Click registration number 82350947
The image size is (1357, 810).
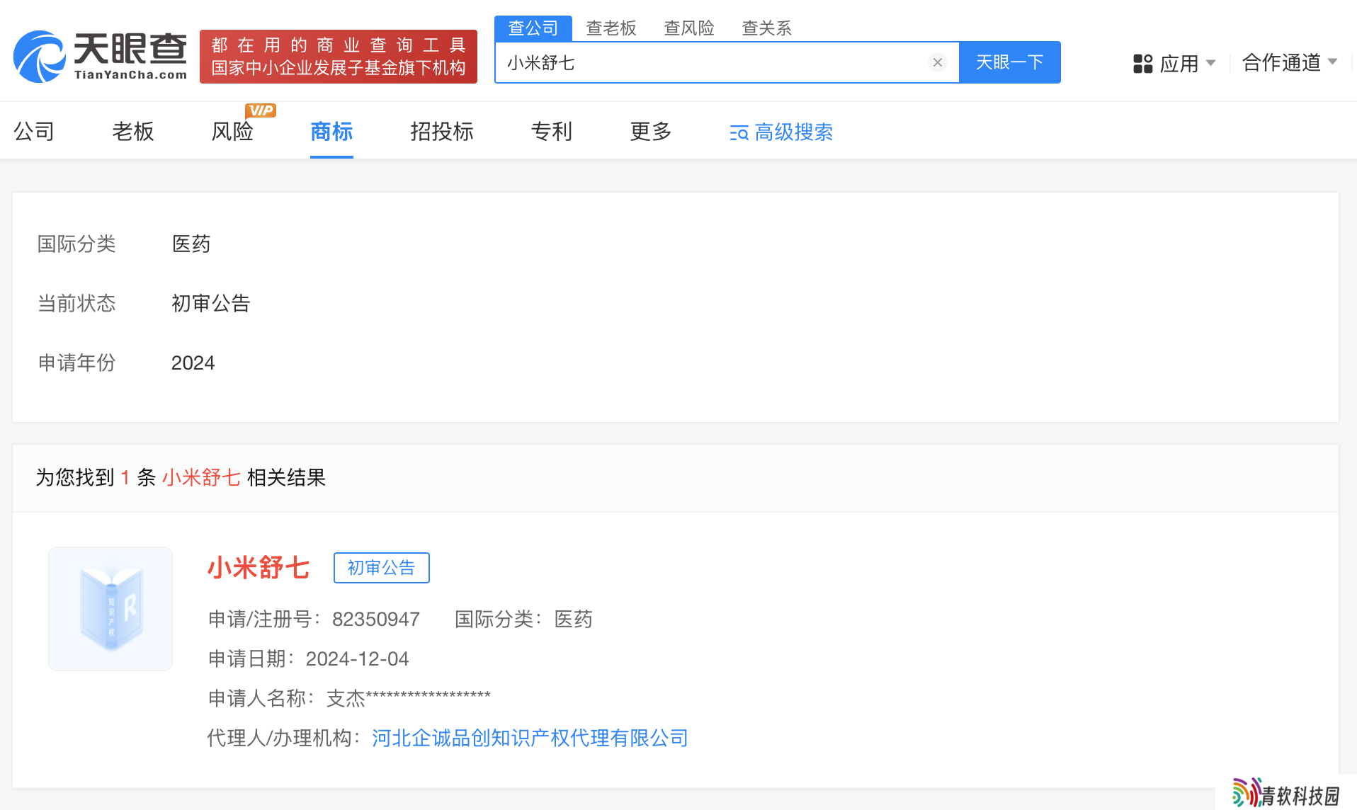(376, 620)
